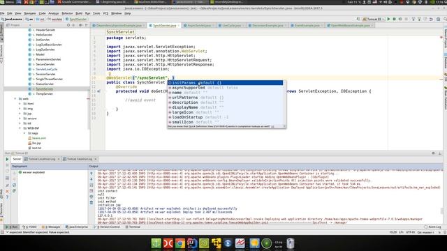Close the SynchServlet.java tab

pyautogui.click(x=179, y=26)
